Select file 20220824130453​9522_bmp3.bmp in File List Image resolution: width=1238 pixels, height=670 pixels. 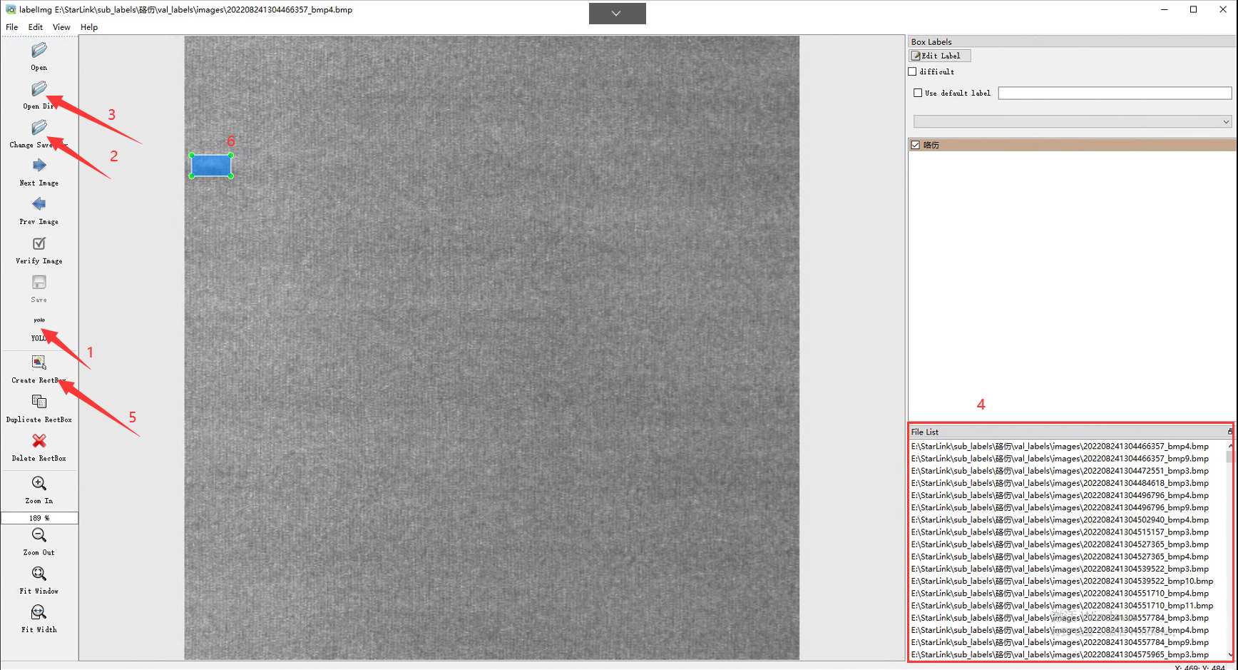pyautogui.click(x=1060, y=569)
